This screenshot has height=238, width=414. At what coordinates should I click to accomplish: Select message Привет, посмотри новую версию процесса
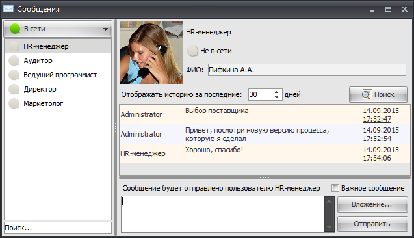[x=257, y=135]
